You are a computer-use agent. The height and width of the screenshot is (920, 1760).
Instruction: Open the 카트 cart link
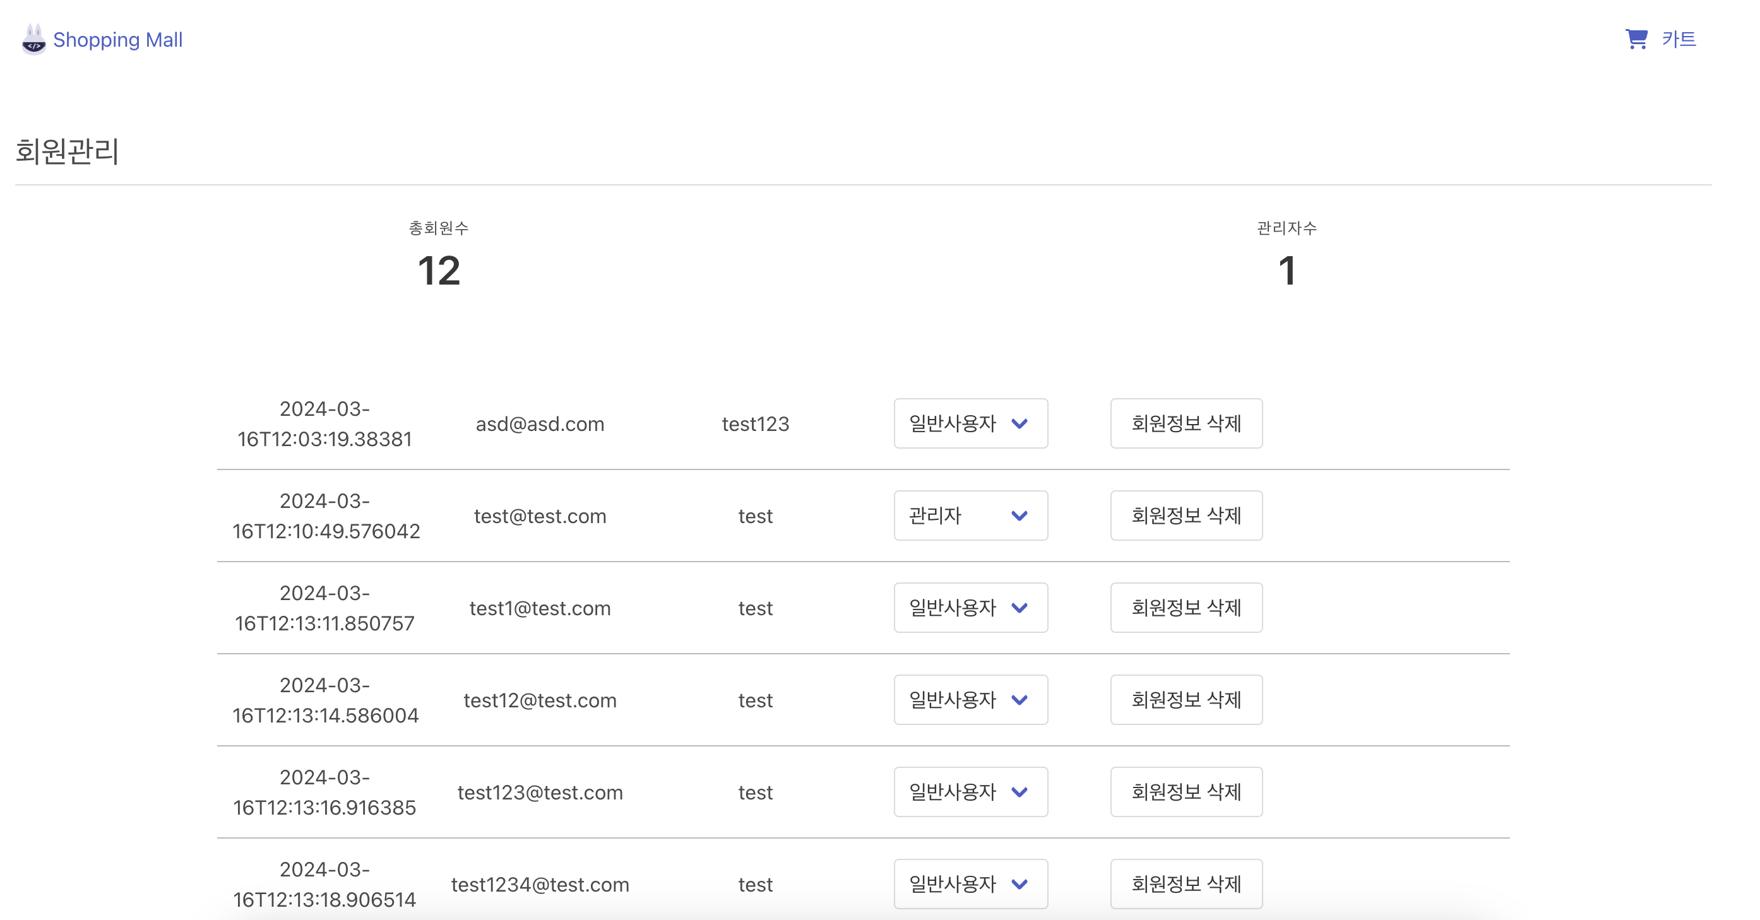tap(1679, 39)
